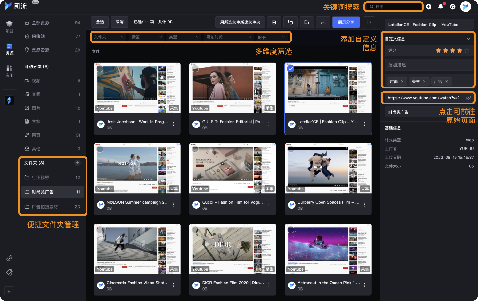The width and height of the screenshot is (478, 301).
Task: Open the 项目 section in left rail
Action: click(x=10, y=27)
